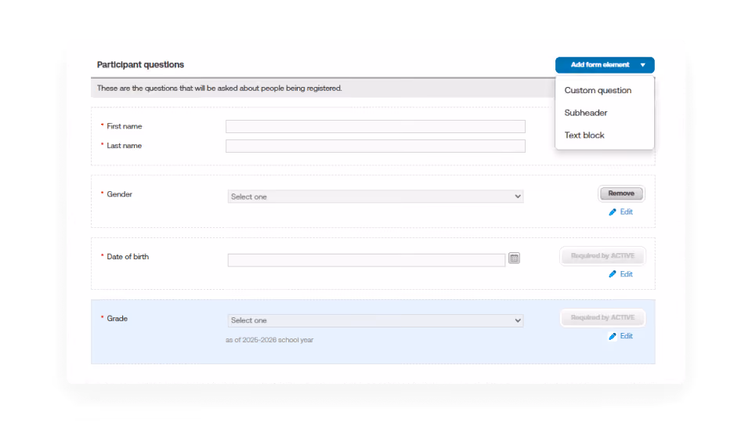Focus the First name input field
Viewport: 752px width, 423px height.
click(x=375, y=127)
